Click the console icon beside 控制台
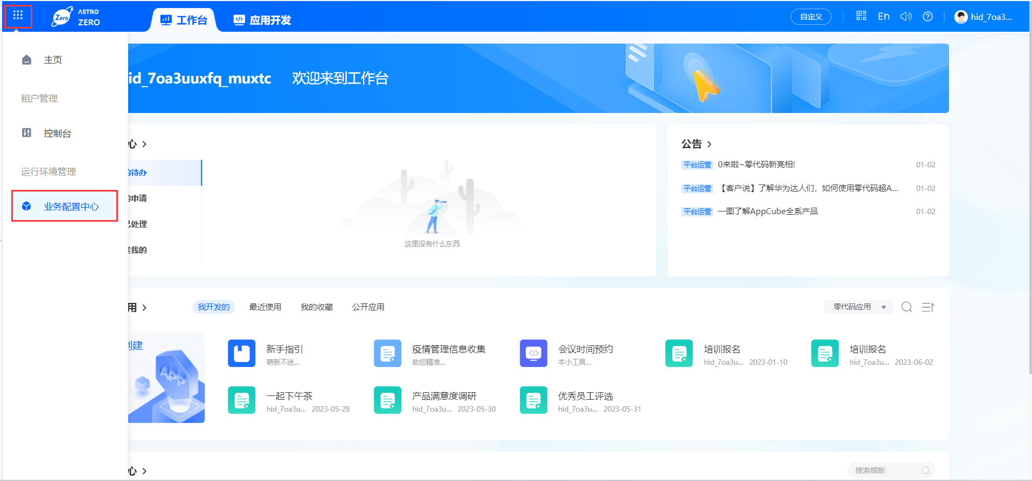The height and width of the screenshot is (481, 1032). [26, 133]
